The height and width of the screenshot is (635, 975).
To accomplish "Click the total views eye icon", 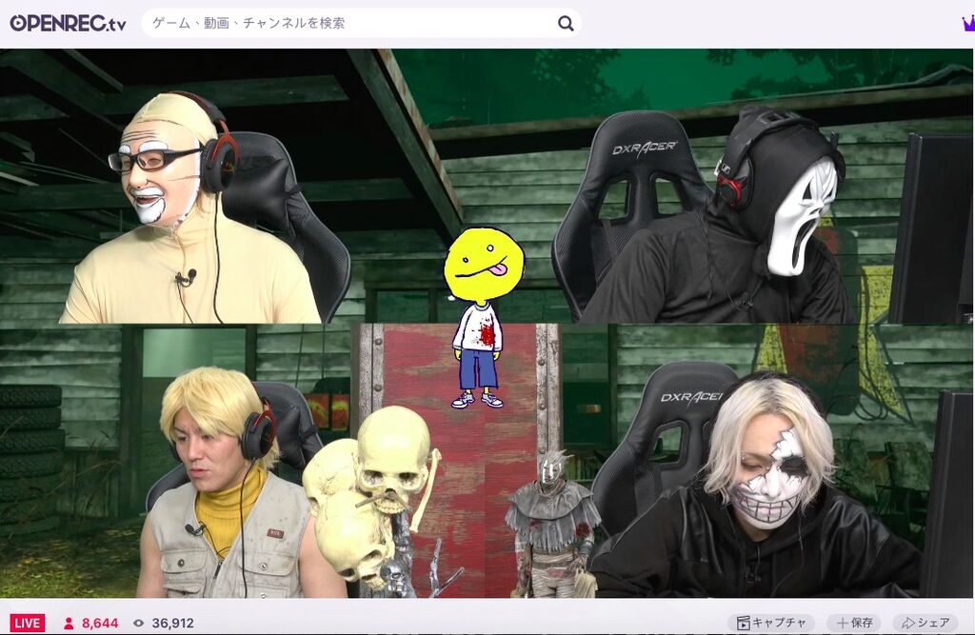I will coord(139,624).
